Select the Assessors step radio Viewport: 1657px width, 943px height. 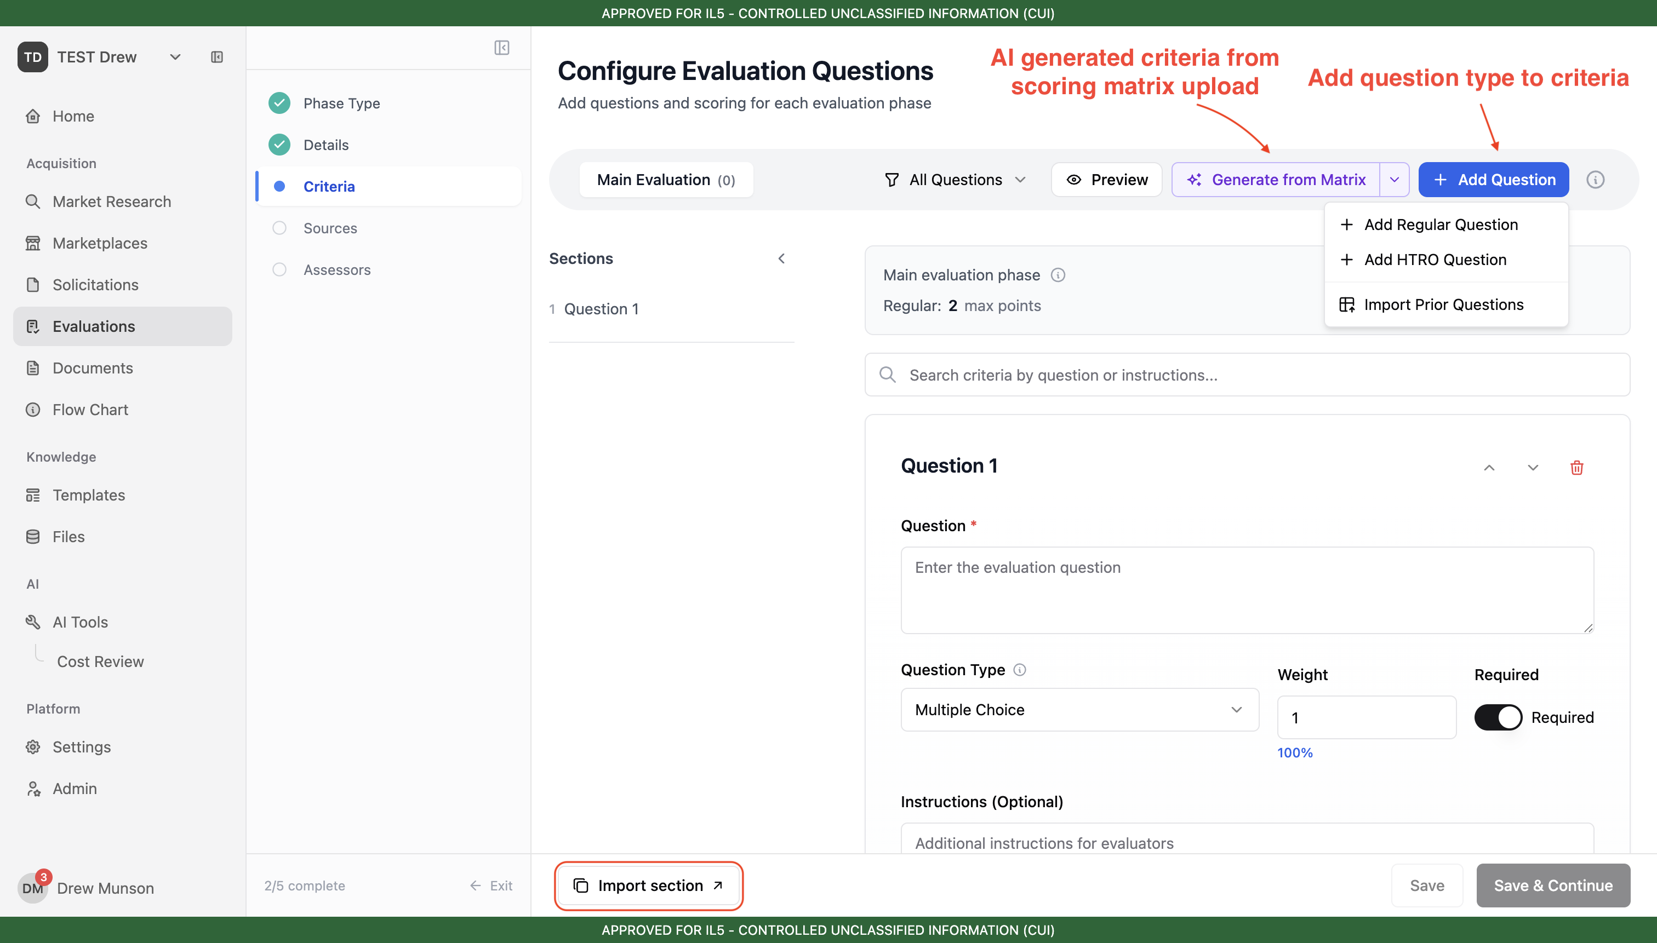[279, 269]
